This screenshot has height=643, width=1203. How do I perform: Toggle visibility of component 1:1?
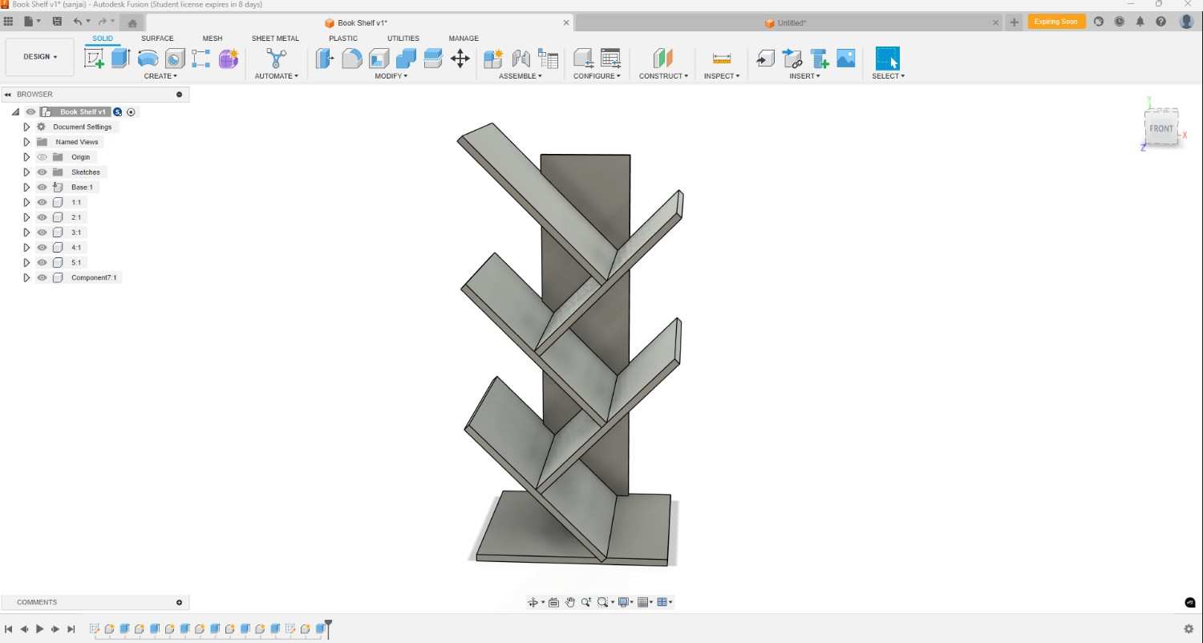(x=43, y=202)
